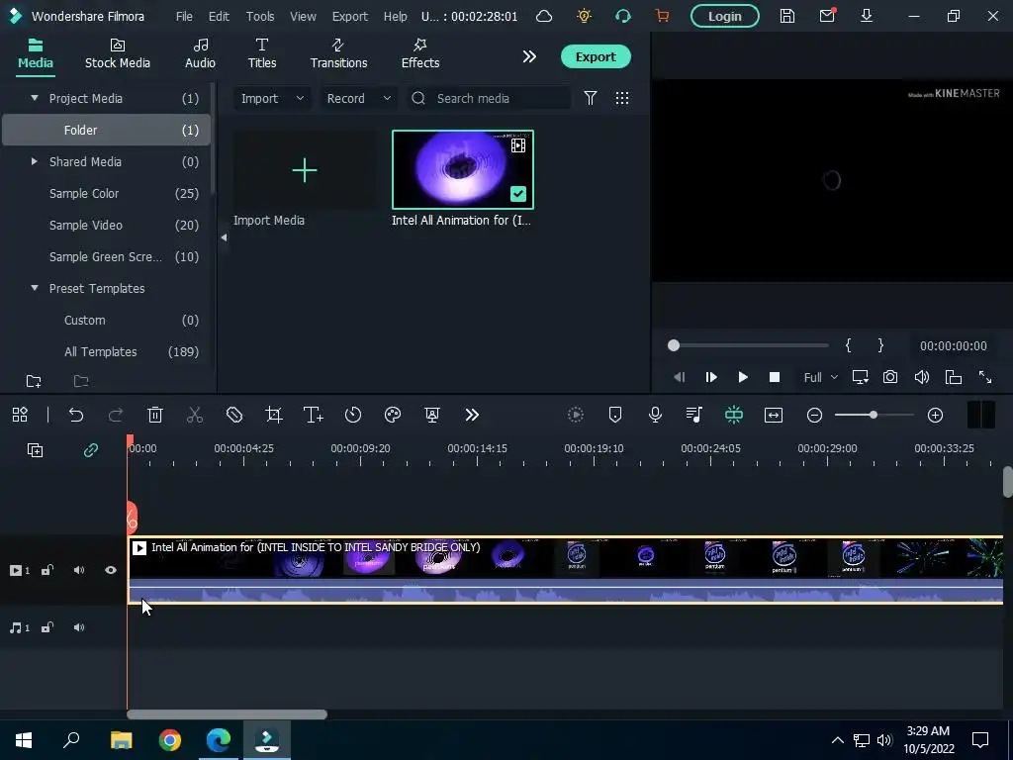This screenshot has height=760, width=1013.
Task: Add a marker with the shield icon
Action: [x=615, y=415]
